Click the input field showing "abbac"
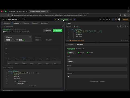 click(97, 61)
